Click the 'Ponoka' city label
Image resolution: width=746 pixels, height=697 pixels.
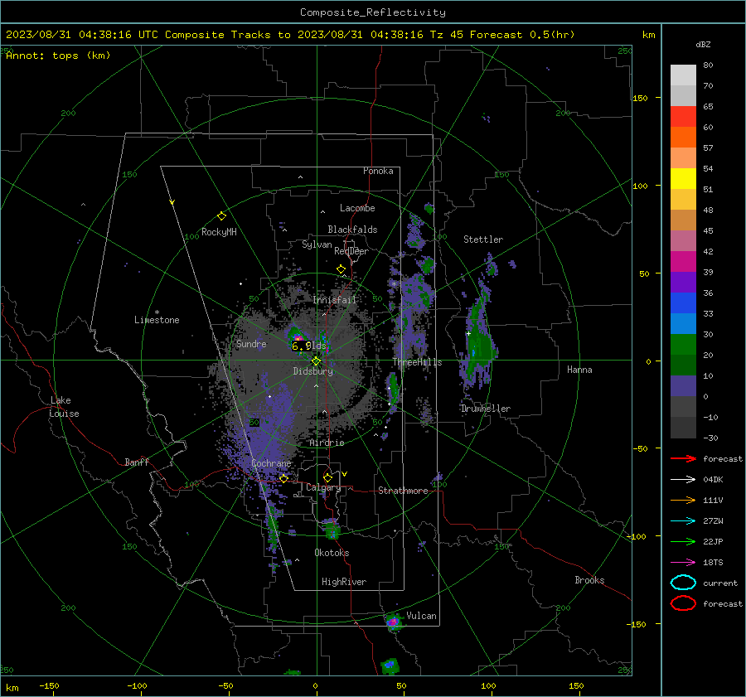[x=378, y=171]
